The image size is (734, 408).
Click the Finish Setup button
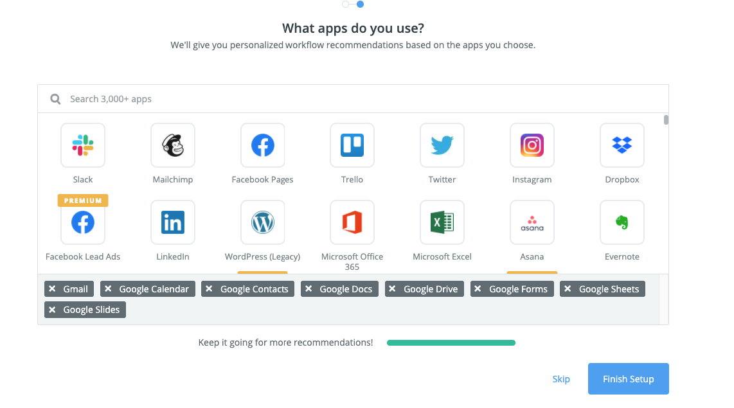coord(628,378)
